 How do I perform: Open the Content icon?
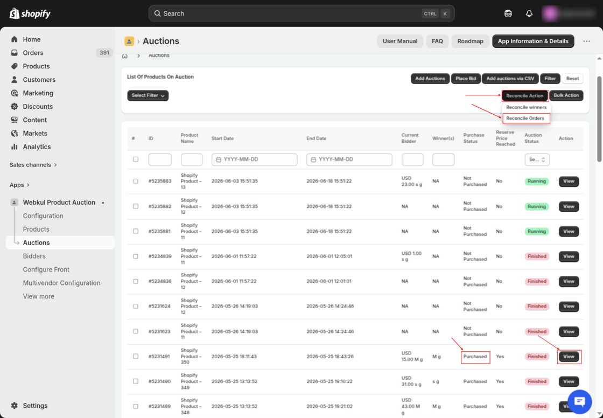15,120
